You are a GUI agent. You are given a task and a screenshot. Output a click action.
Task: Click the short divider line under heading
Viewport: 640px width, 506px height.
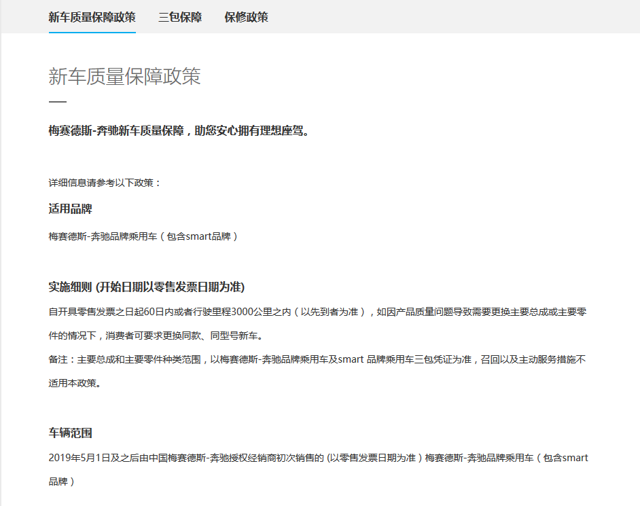pyautogui.click(x=58, y=102)
